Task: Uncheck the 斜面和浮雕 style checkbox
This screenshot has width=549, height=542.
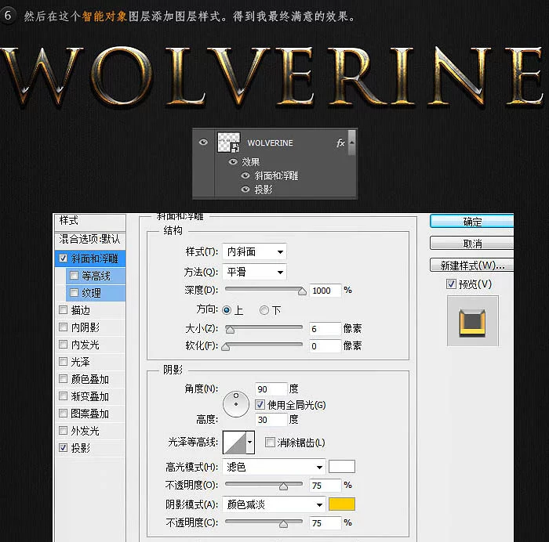Action: coord(63,258)
